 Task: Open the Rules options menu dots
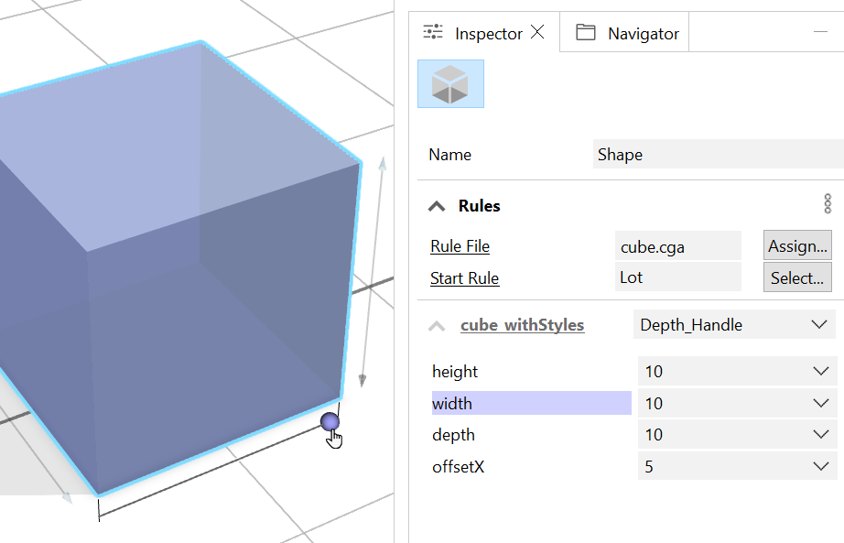(828, 204)
